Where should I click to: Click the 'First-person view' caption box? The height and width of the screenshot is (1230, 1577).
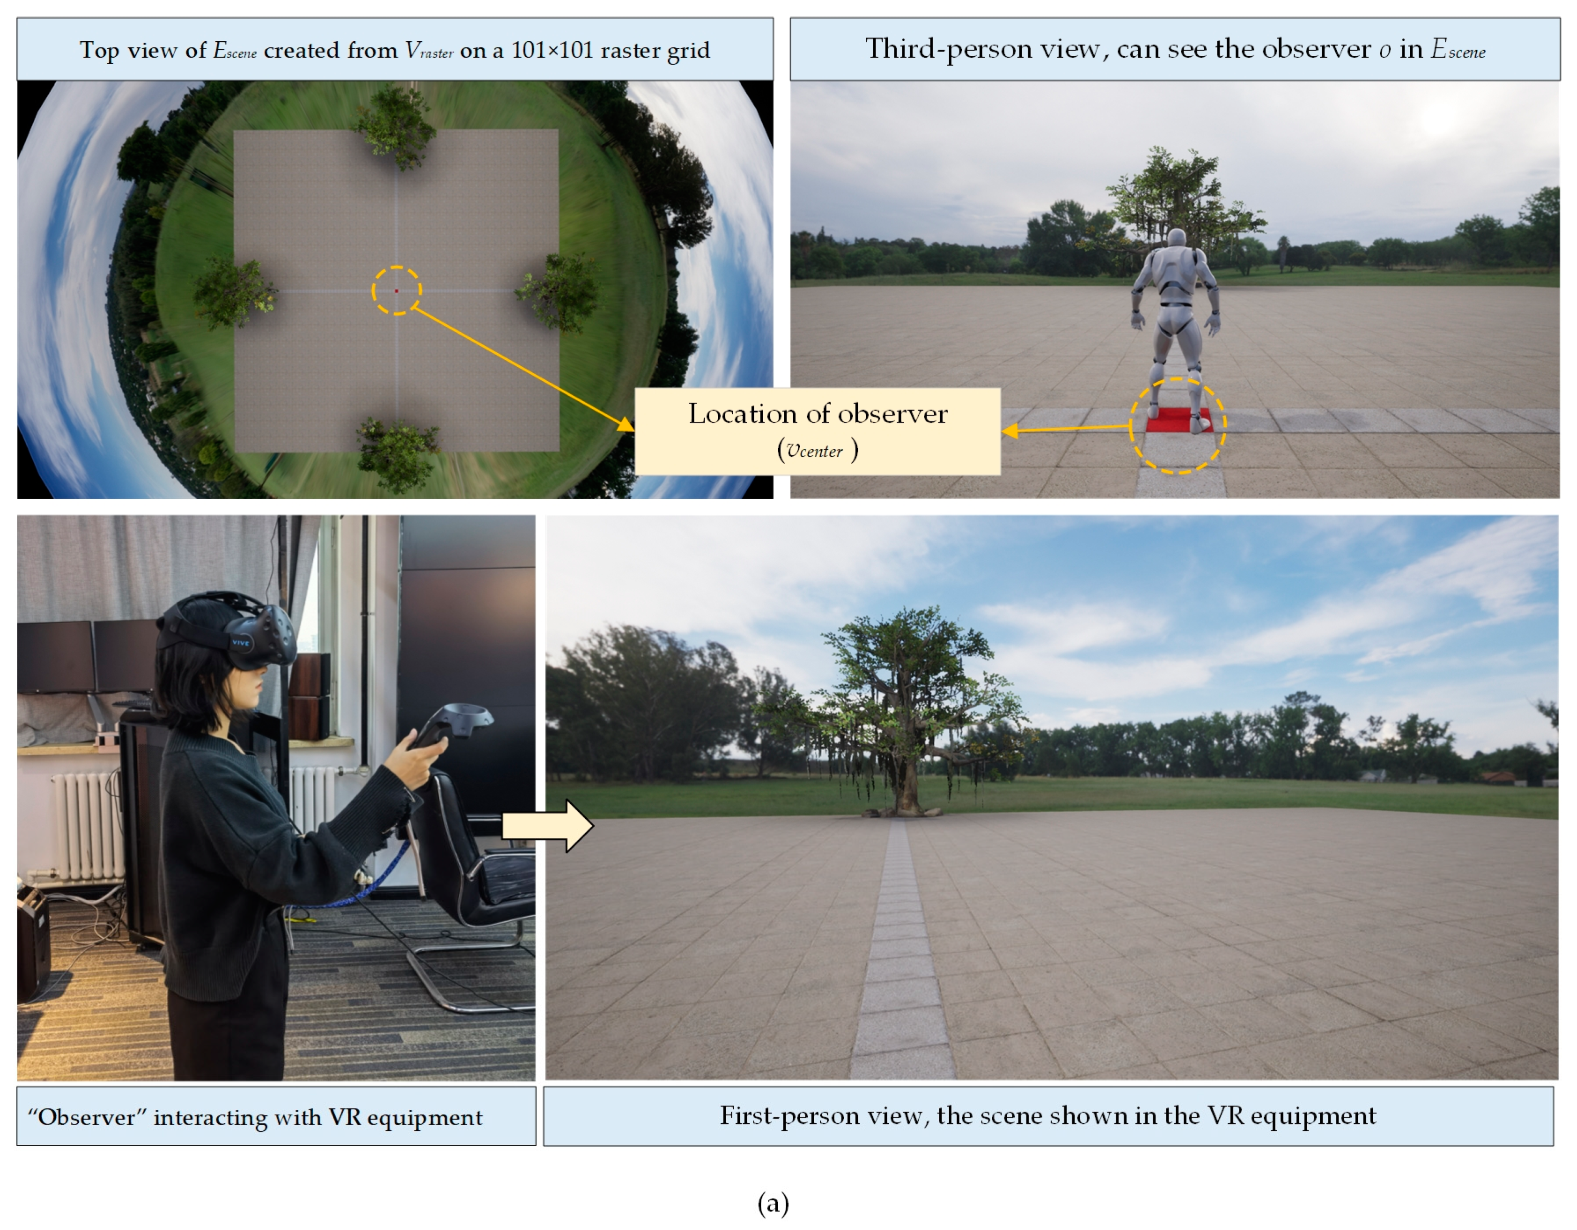(x=1048, y=1116)
